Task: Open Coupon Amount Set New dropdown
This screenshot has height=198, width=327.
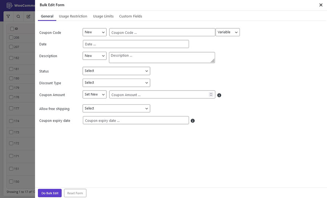Action: coord(94,94)
